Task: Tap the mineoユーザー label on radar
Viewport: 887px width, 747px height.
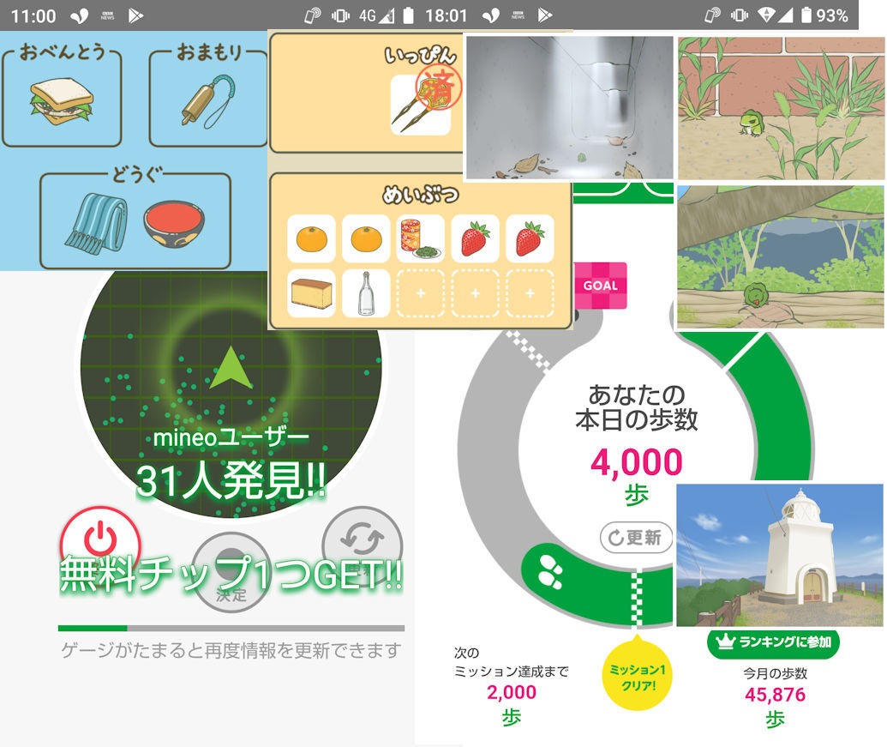Action: 231,437
